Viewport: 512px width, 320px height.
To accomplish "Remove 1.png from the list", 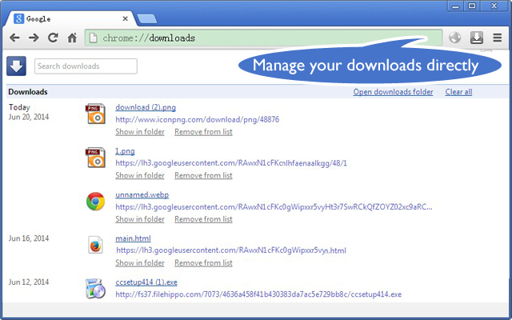I will (203, 175).
